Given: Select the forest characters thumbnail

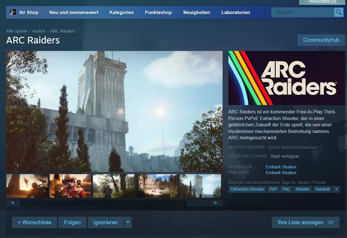Looking at the screenshot, I should tap(114, 186).
